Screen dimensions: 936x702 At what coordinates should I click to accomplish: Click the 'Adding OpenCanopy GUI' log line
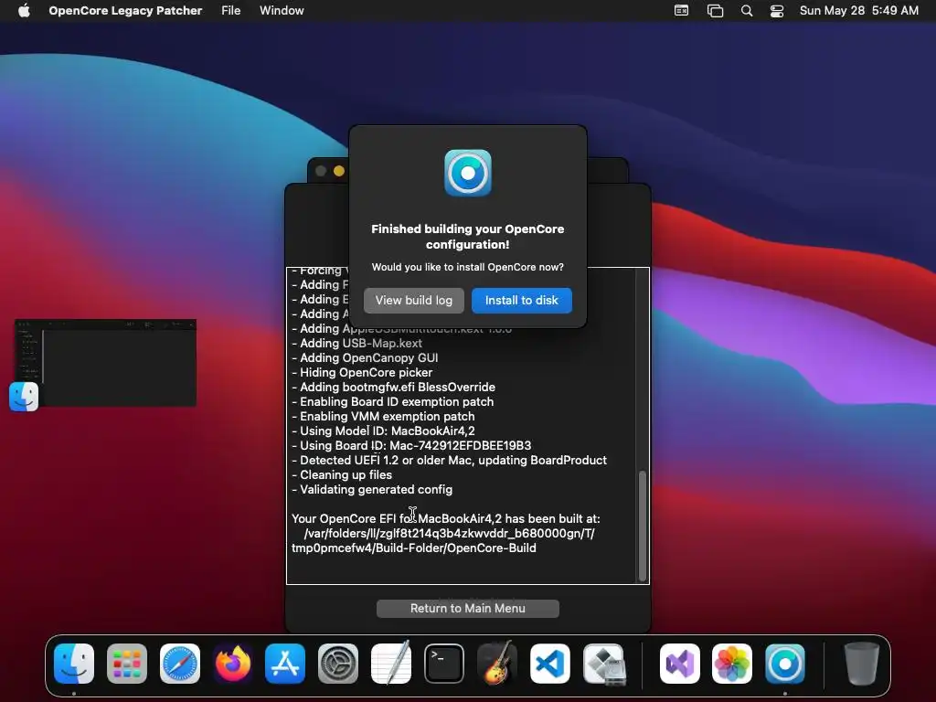(x=365, y=357)
